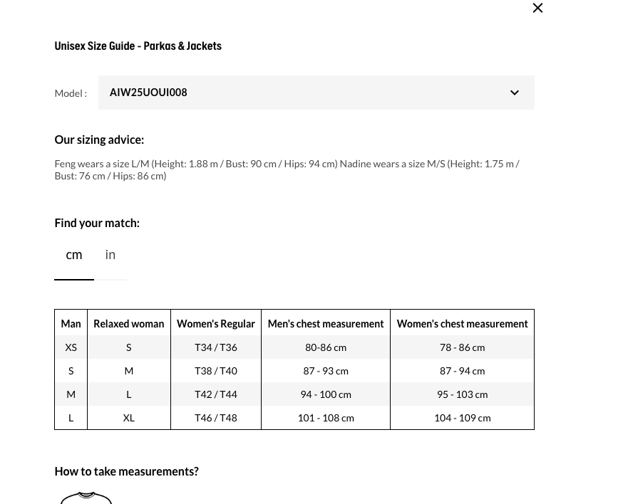Switch to the in units tab
This screenshot has height=504, width=618.
pos(110,255)
